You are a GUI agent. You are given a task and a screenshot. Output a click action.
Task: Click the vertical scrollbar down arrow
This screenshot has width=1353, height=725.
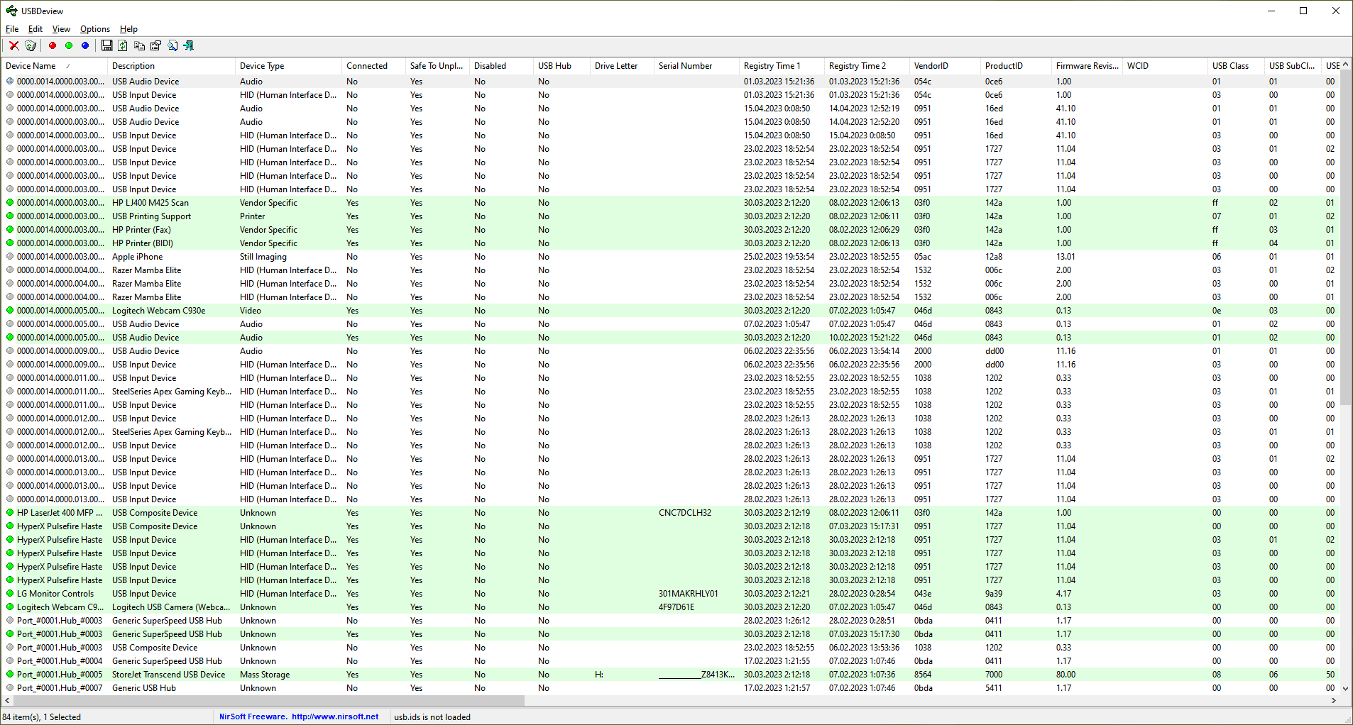[x=1345, y=688]
